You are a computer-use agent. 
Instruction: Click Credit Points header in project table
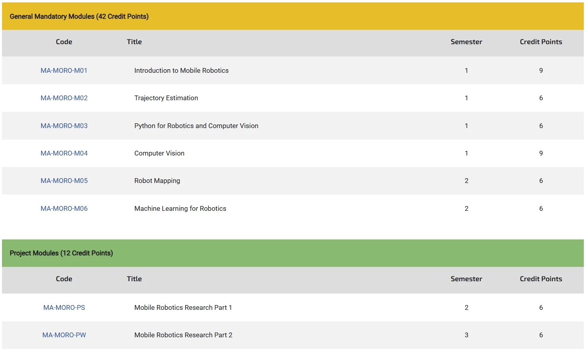(540, 279)
